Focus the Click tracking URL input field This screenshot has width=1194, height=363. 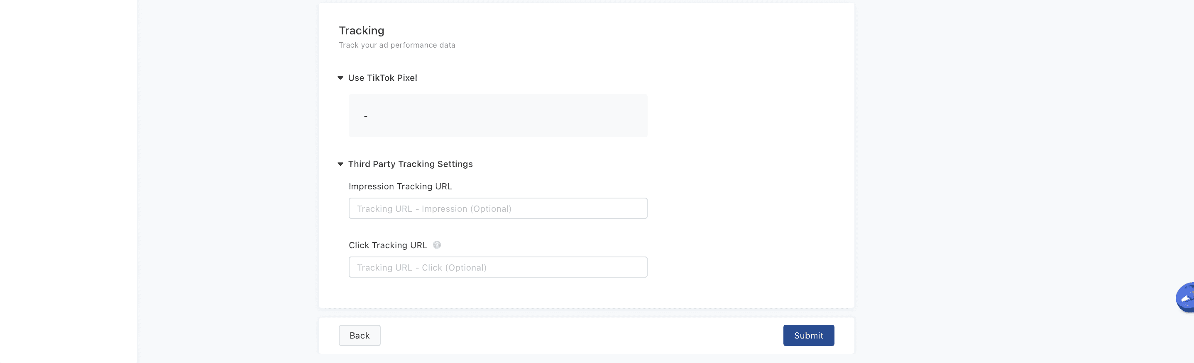(497, 267)
